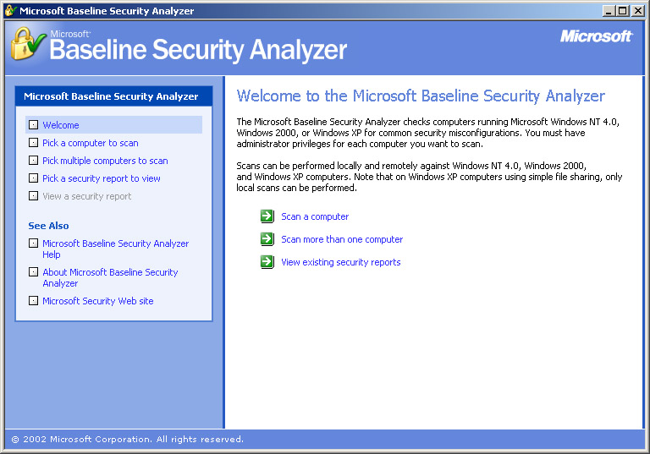Click bullet icon beside Microsoft Security Web site
The image size is (650, 454).
pyautogui.click(x=33, y=301)
